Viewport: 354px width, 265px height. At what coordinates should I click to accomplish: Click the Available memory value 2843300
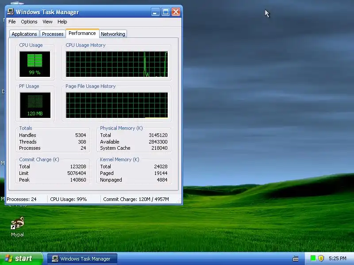[158, 142]
